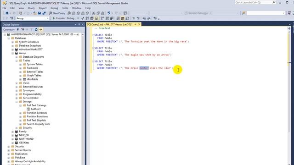Click the Debug button

pyautogui.click(x=70, y=18)
